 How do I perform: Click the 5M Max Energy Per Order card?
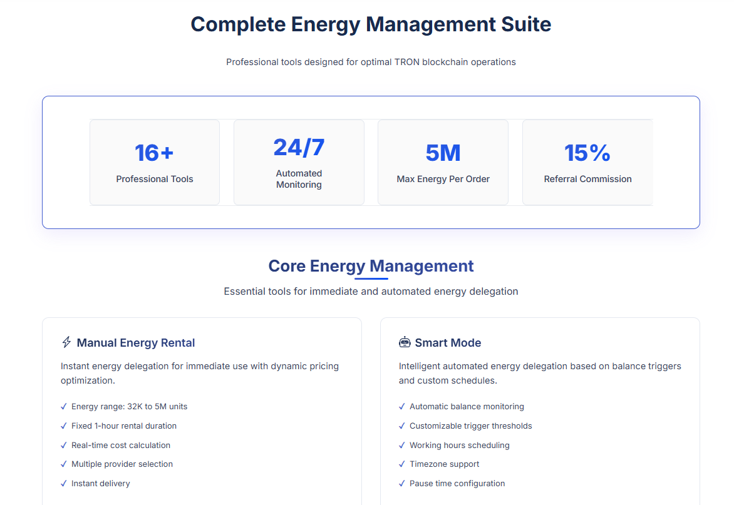(443, 162)
